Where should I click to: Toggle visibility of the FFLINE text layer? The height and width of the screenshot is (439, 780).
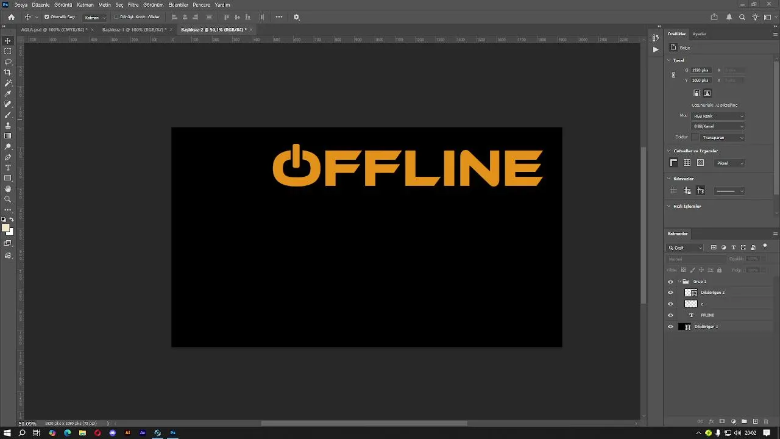tap(671, 315)
